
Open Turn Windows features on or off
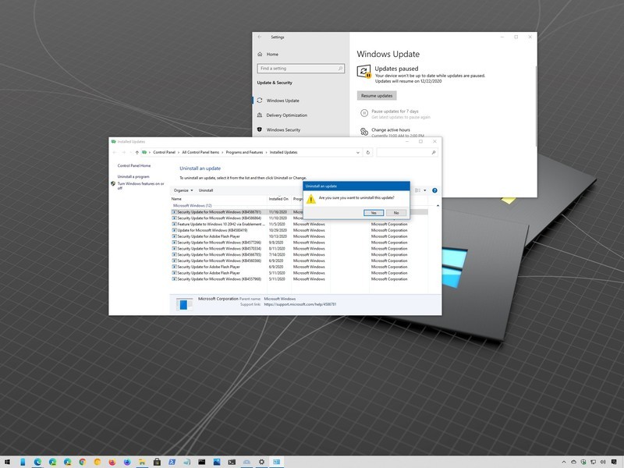[140, 186]
